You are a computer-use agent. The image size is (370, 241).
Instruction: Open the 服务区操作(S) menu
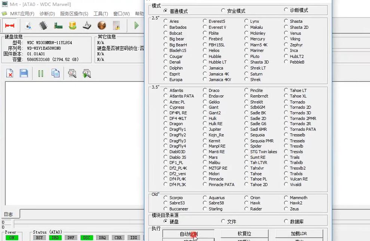(x=74, y=14)
